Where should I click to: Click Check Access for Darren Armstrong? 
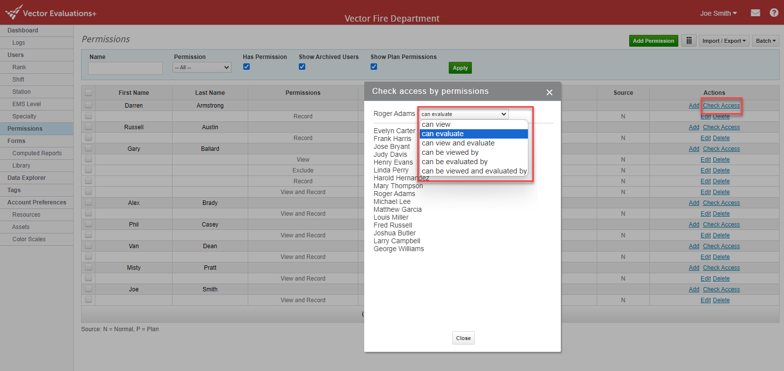coord(721,106)
